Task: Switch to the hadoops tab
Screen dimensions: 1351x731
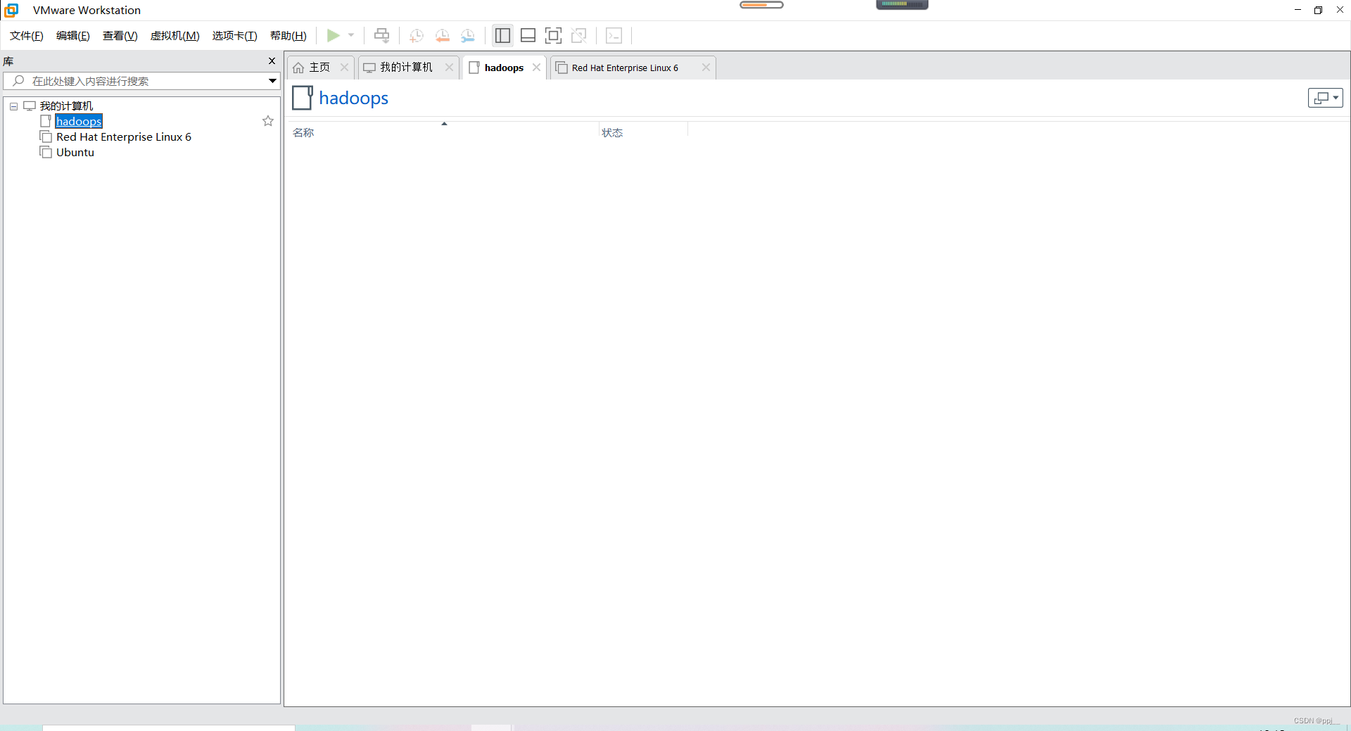Action: (504, 68)
